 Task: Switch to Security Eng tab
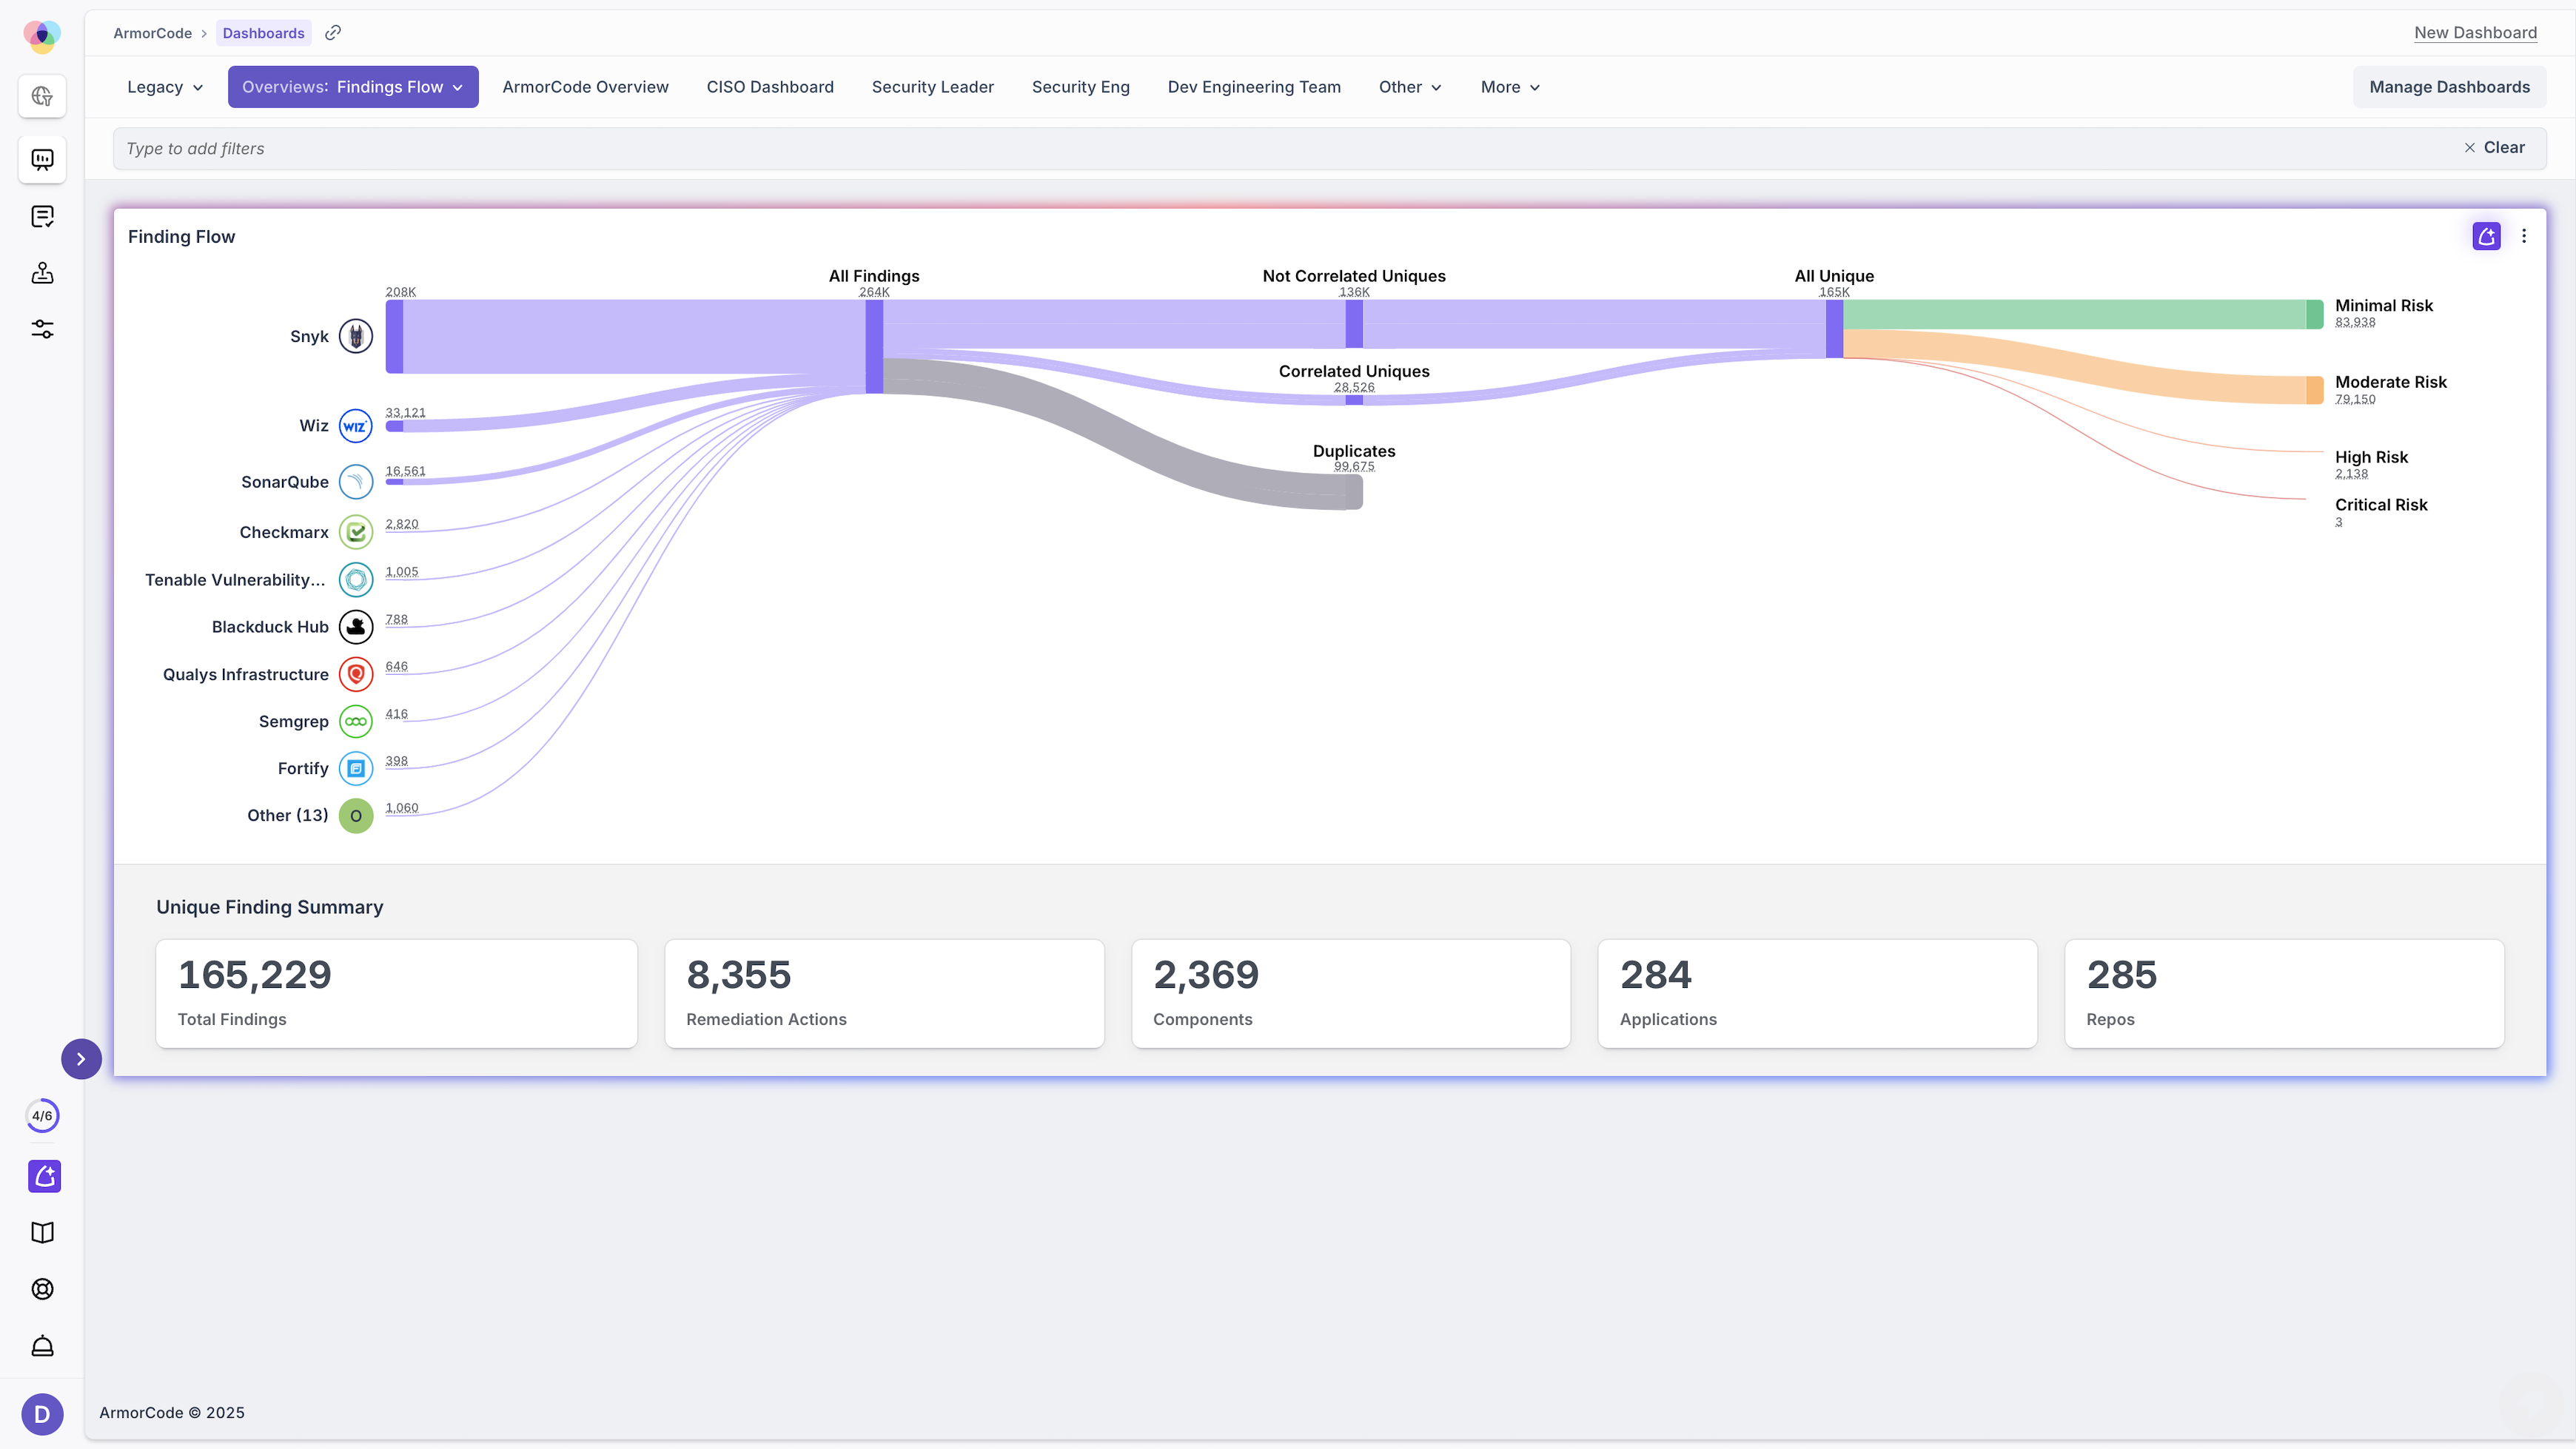tap(1080, 87)
